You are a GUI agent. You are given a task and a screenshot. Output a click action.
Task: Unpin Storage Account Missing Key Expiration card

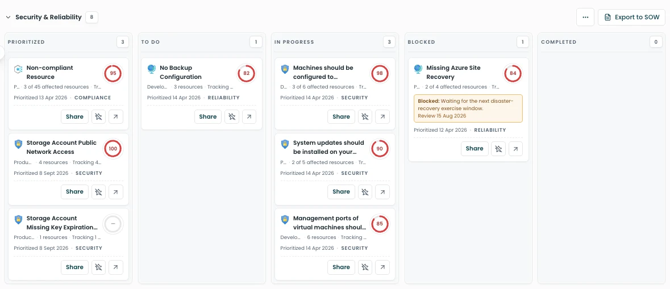pos(99,267)
